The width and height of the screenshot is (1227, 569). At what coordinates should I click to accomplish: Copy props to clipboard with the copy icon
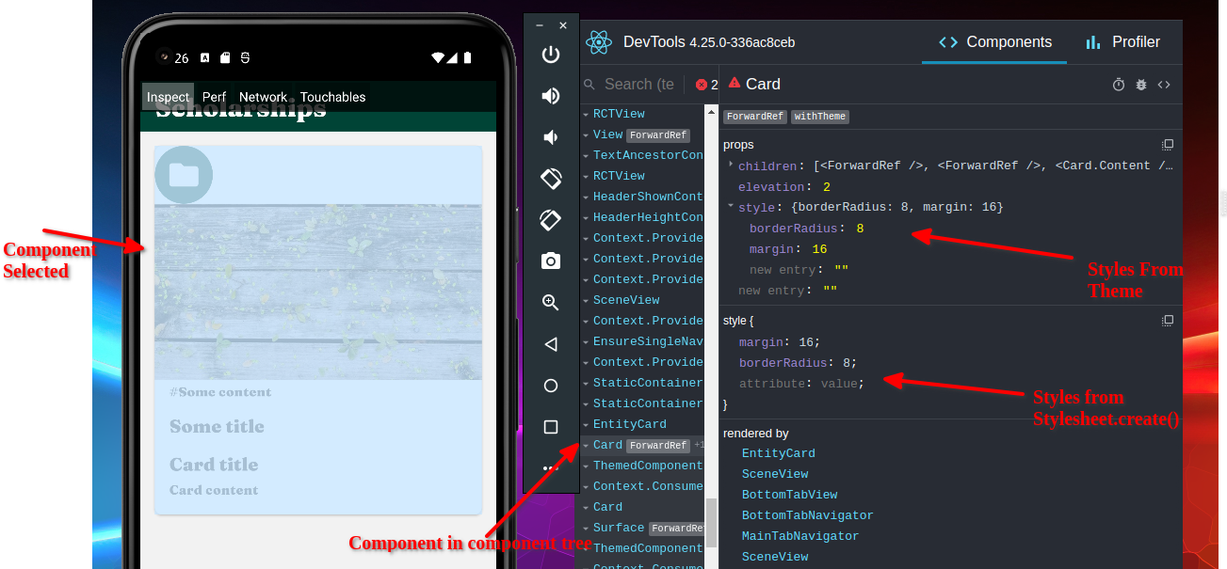(1168, 145)
